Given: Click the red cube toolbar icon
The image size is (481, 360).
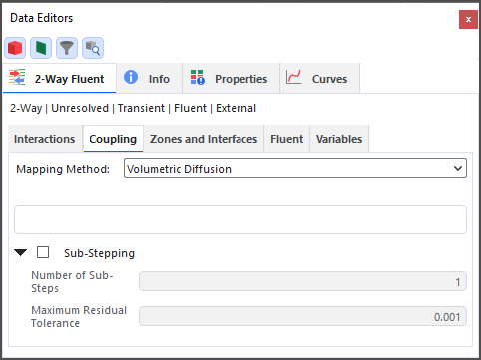Looking at the screenshot, I should (15, 48).
